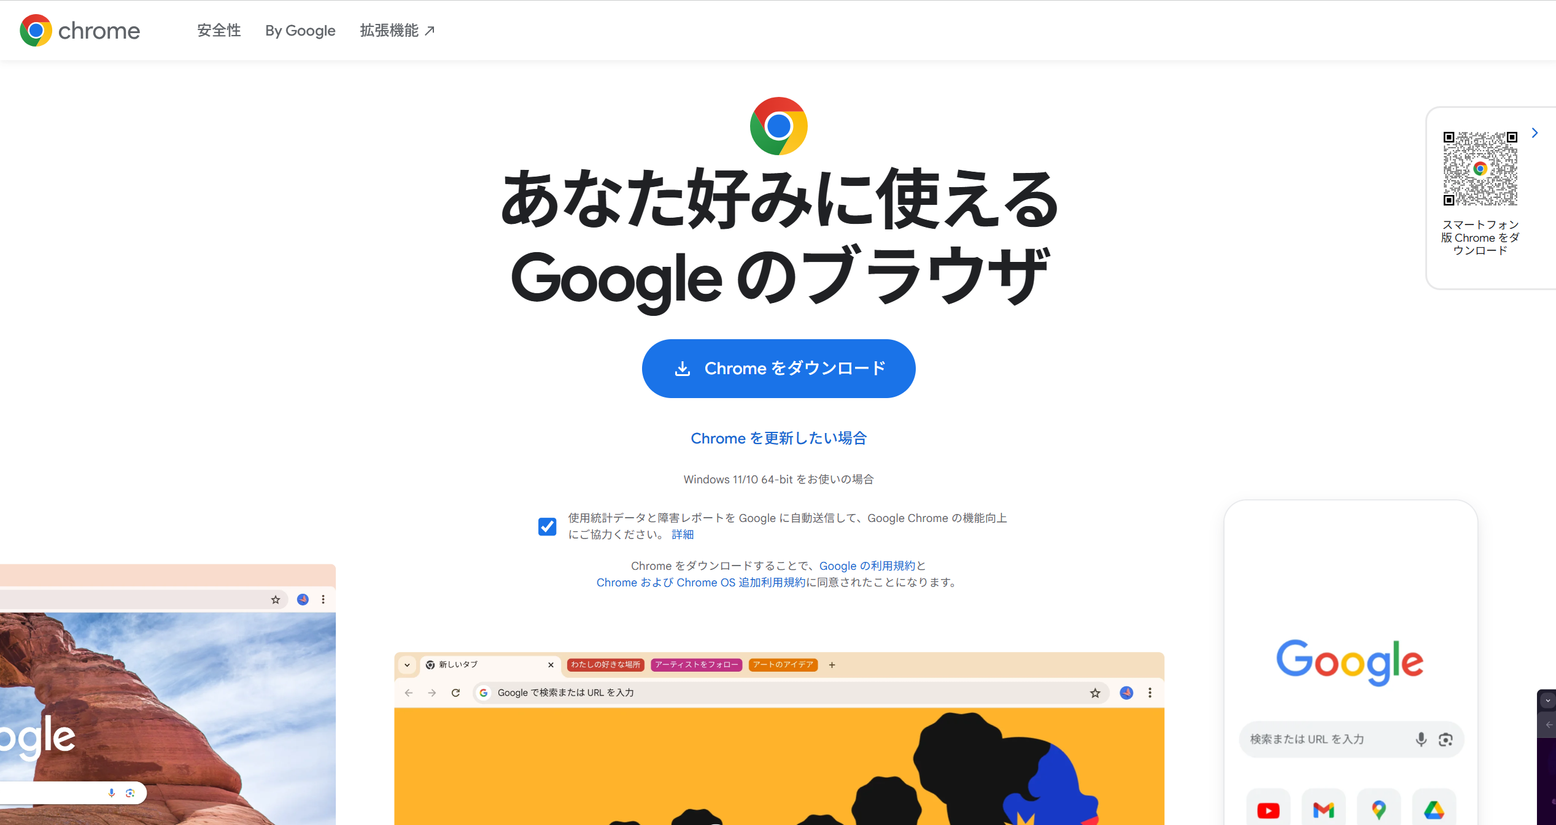
Task: Open the By Google menu item
Action: click(300, 30)
